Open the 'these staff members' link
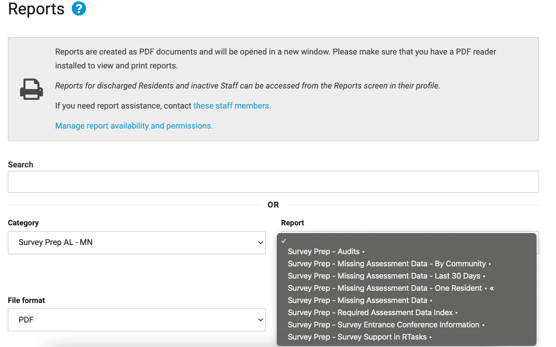 click(232, 105)
